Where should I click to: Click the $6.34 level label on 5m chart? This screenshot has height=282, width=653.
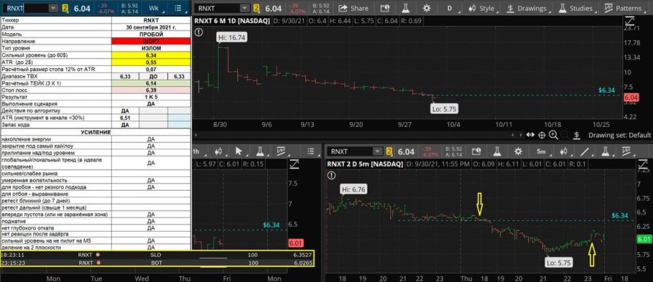click(620, 216)
